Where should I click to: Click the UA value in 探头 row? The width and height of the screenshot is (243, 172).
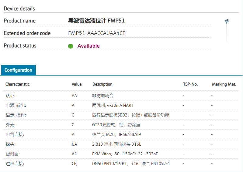(75, 144)
